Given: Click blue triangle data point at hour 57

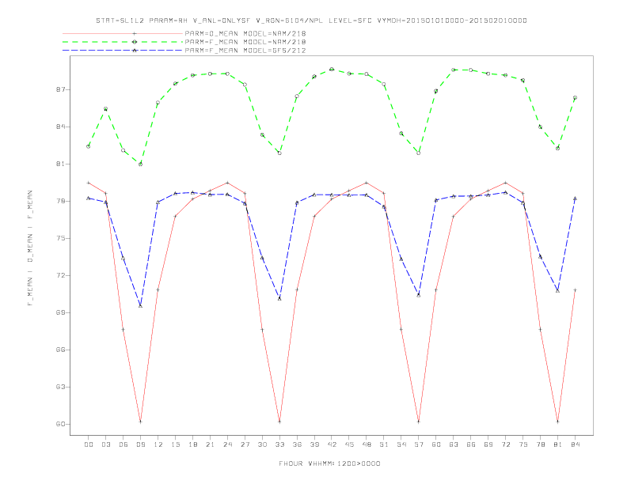Looking at the screenshot, I should tap(419, 295).
